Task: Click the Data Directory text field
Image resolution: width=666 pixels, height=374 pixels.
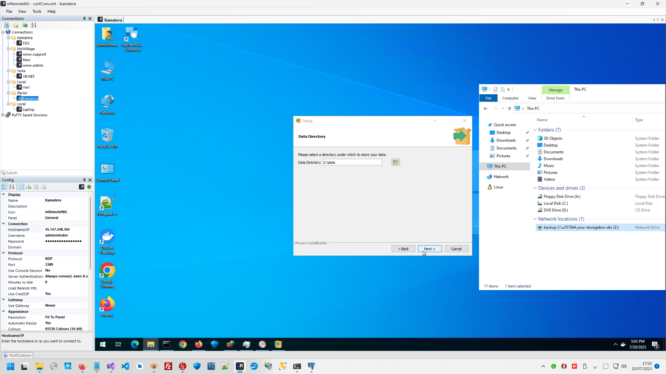Action: (352, 162)
